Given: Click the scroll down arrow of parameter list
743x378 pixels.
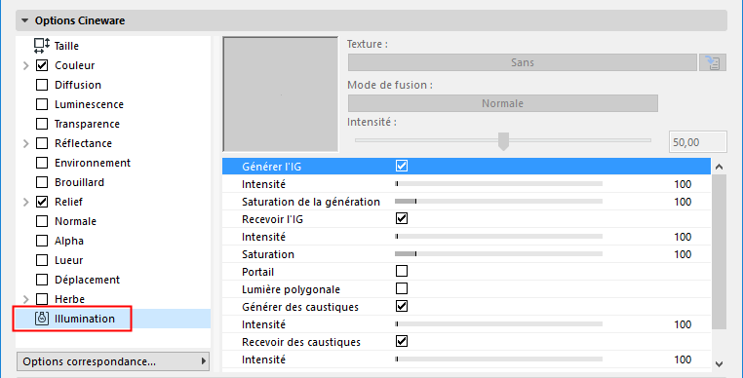Looking at the screenshot, I should [x=719, y=364].
